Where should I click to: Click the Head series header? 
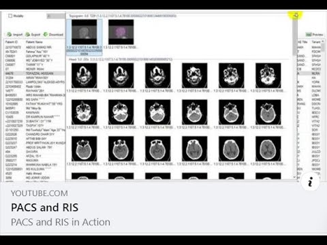click(x=121, y=59)
